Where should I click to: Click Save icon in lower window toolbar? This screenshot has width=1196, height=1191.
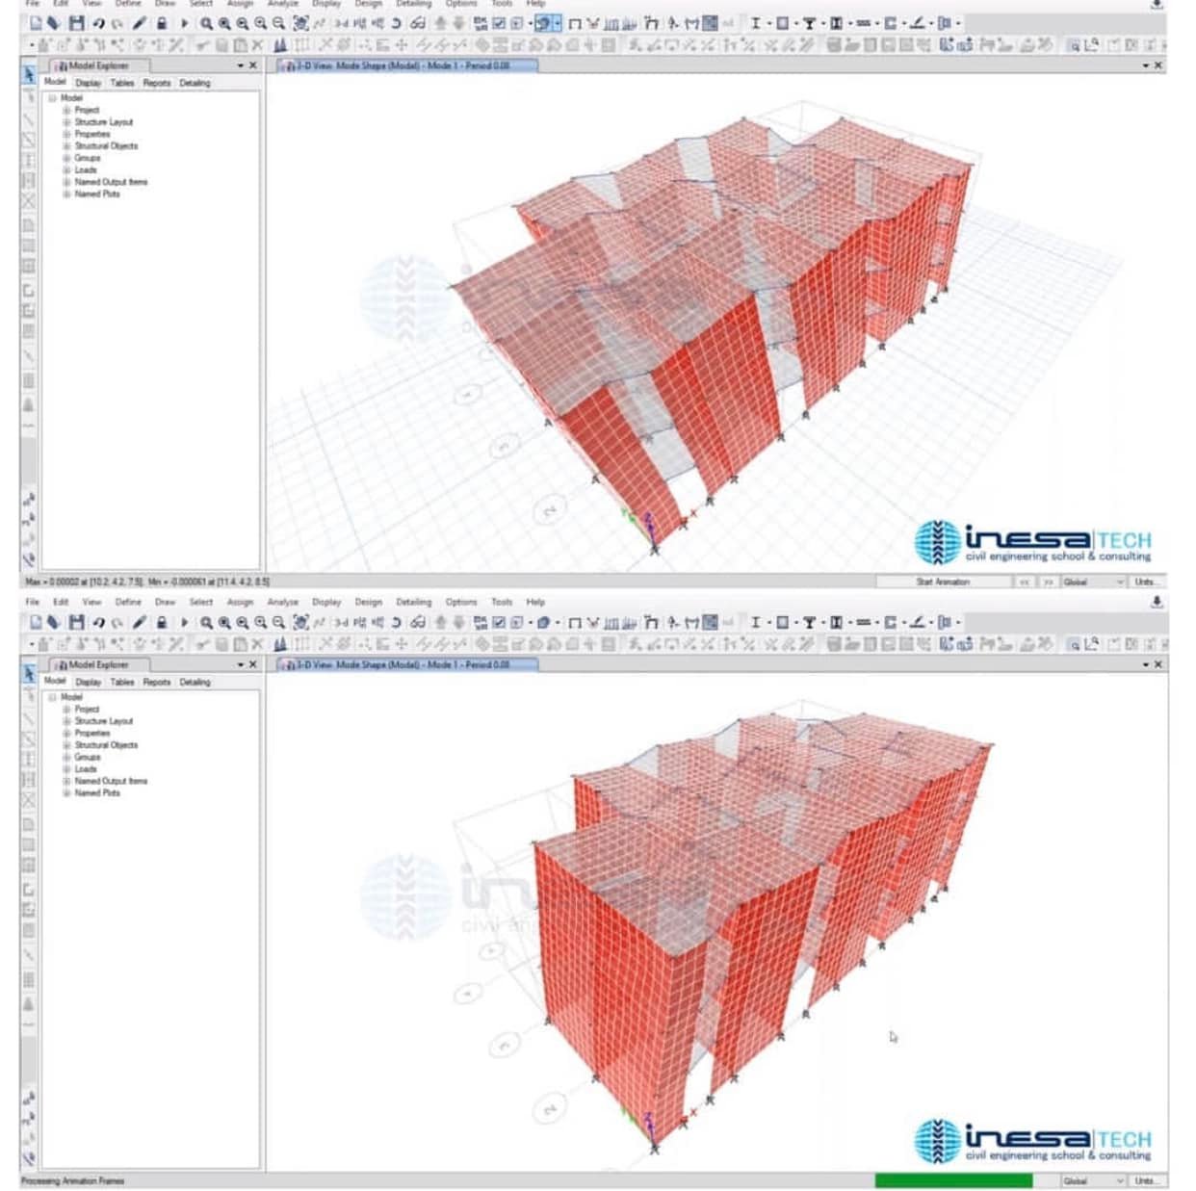point(77,622)
